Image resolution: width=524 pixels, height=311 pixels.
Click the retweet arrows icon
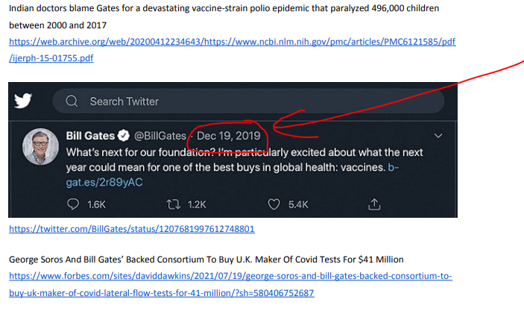pyautogui.click(x=173, y=204)
